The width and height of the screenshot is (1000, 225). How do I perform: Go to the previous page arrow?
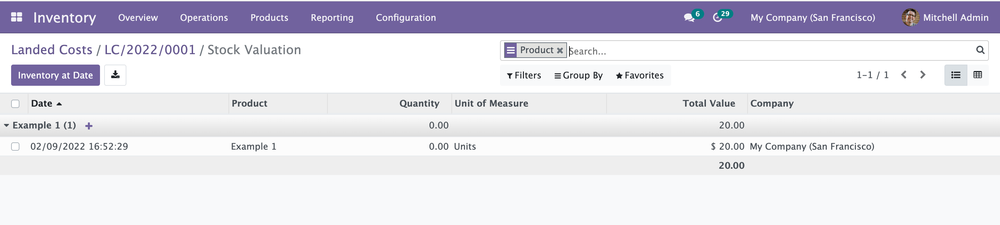click(904, 75)
